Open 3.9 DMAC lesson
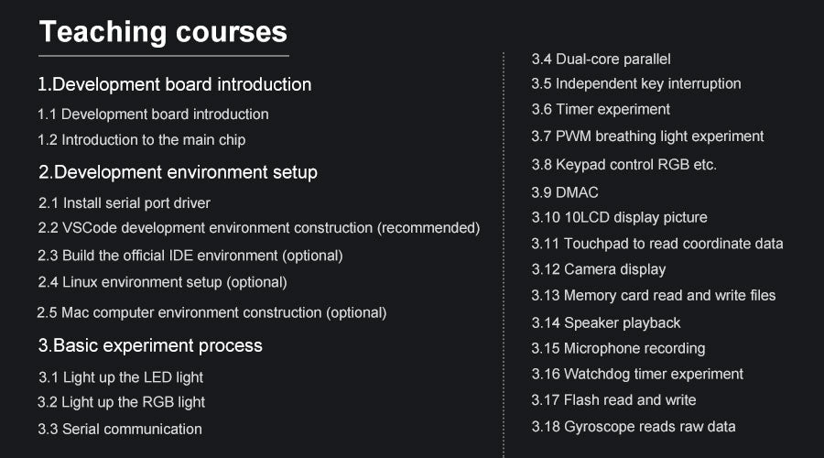Screen dimensions: 824x458 [564, 192]
